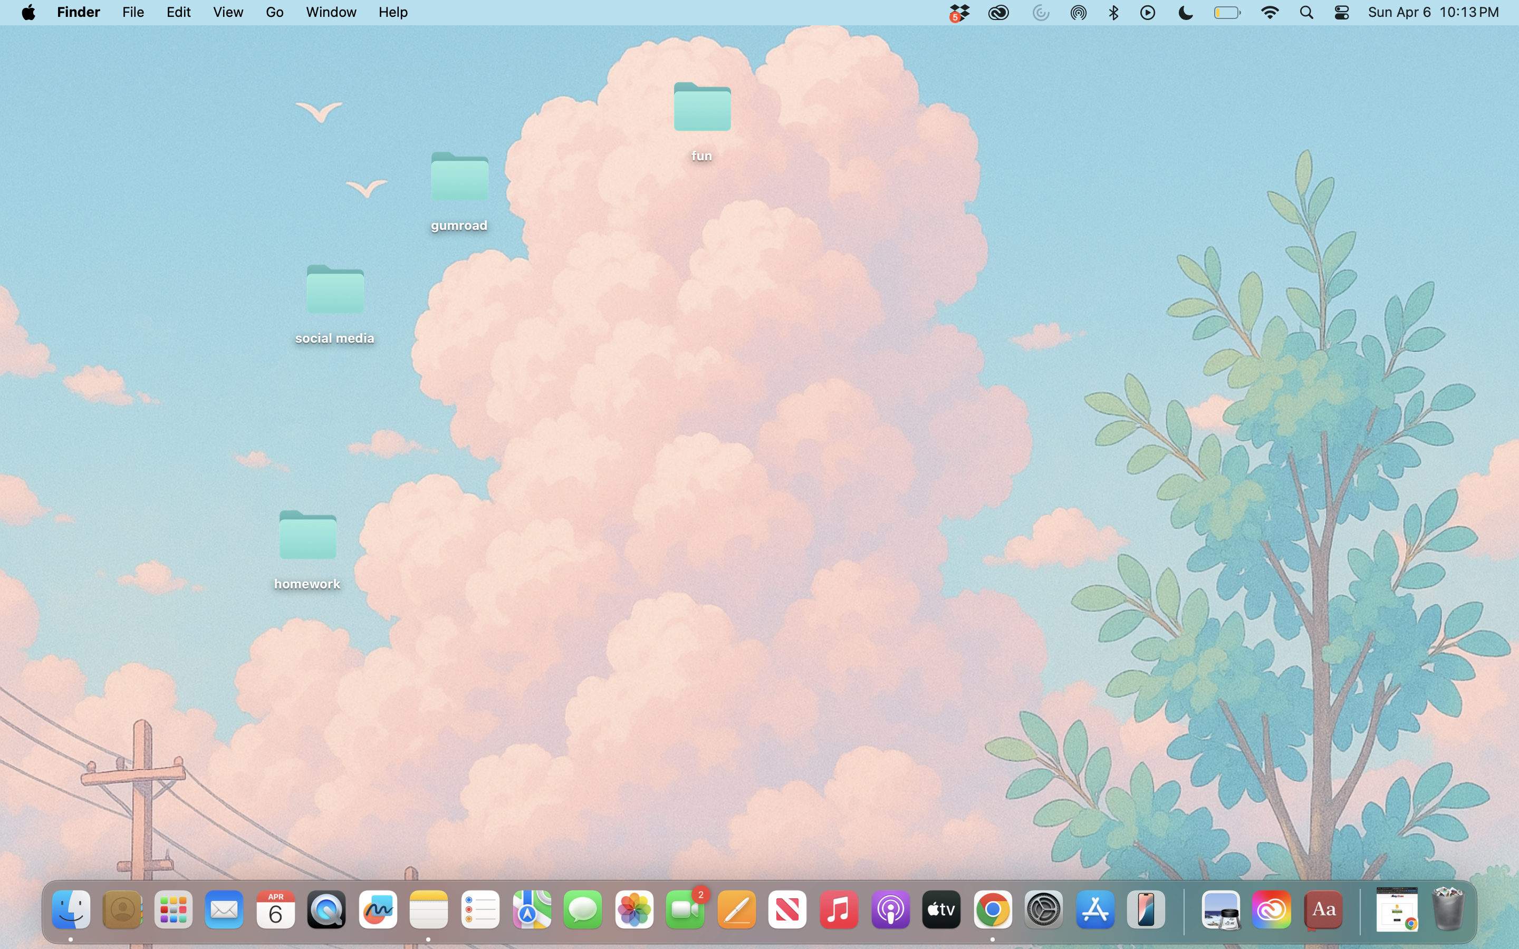Open System Settings gear in the Dock
Image resolution: width=1519 pixels, height=949 pixels.
[1044, 909]
